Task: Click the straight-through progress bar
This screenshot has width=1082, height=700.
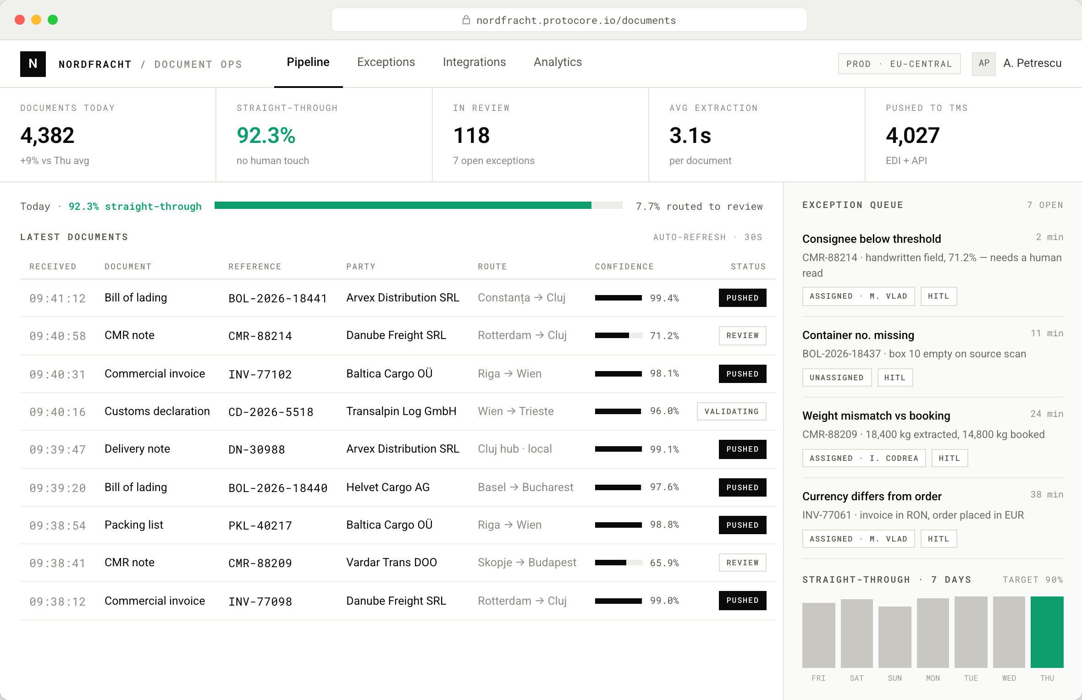Action: click(418, 206)
